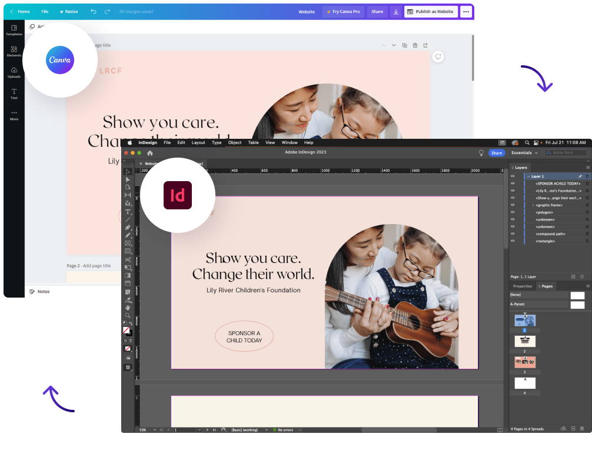592x474 pixels.
Task: Open the Object menu in InDesign
Action: coord(235,142)
